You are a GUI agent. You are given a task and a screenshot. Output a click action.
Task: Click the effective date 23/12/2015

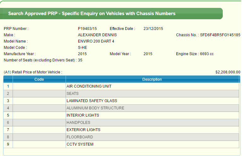pyautogui.click(x=153, y=29)
